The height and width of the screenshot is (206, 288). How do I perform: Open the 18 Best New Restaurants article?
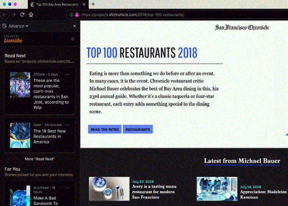47,136
